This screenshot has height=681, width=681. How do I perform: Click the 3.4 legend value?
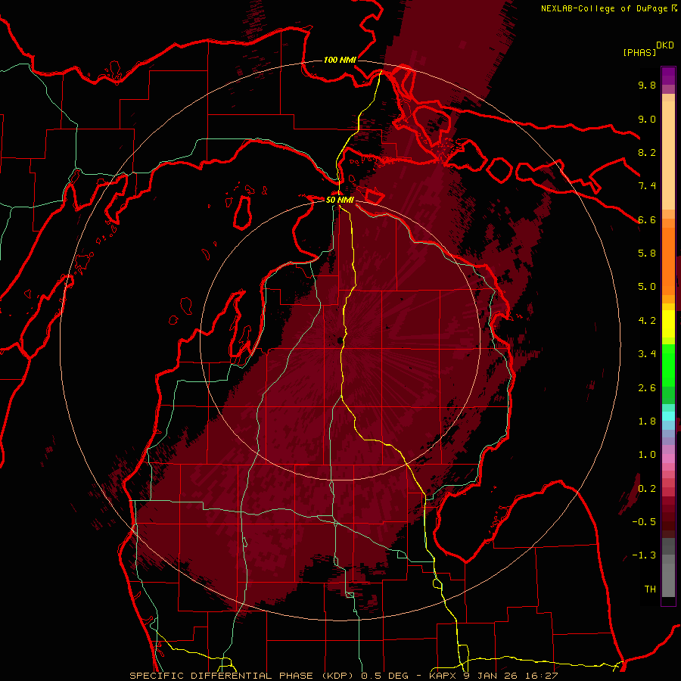[x=647, y=354]
